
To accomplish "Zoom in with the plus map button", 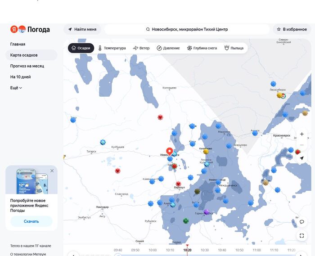I will coord(302,134).
